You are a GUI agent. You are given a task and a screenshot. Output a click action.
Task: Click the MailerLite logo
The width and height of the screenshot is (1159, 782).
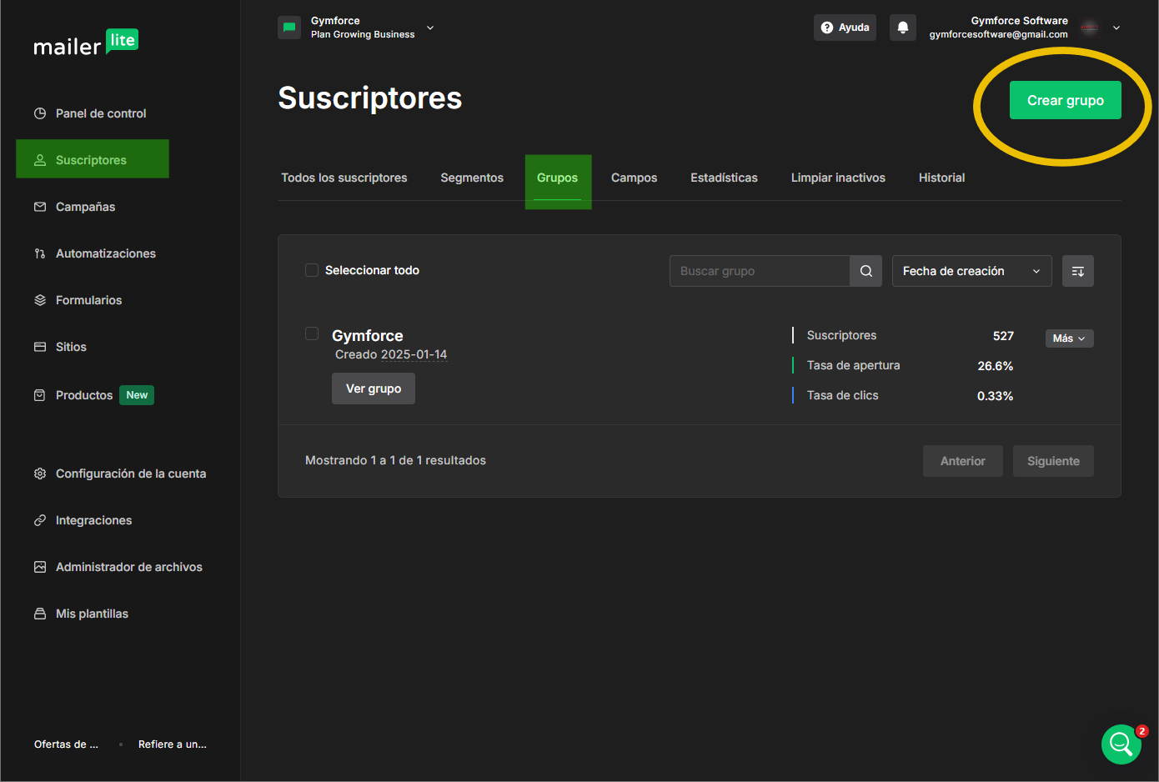pyautogui.click(x=86, y=43)
